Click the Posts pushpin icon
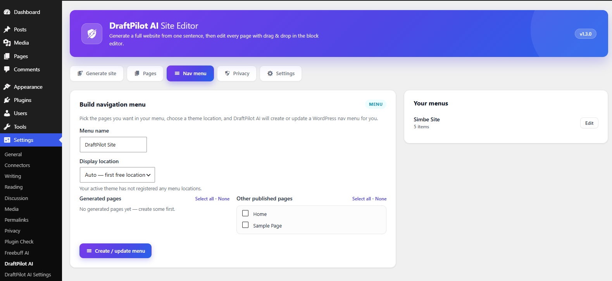 point(7,29)
